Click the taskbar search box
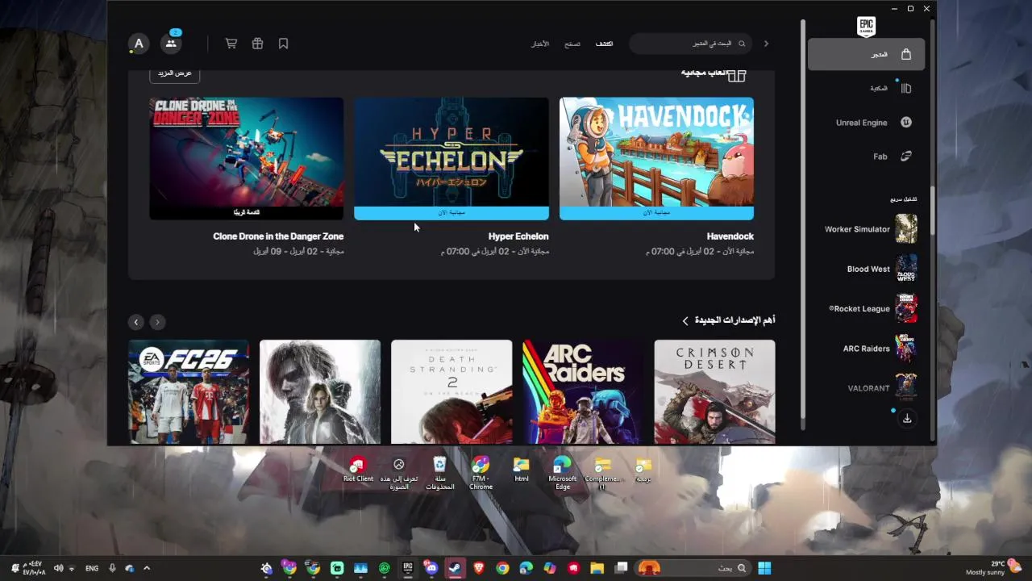 pyautogui.click(x=693, y=568)
